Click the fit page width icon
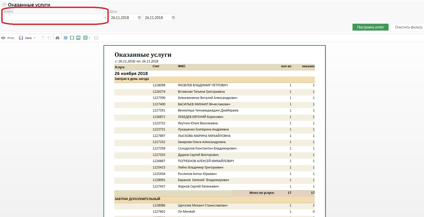Screen dimensions: 424x217 tap(96, 38)
